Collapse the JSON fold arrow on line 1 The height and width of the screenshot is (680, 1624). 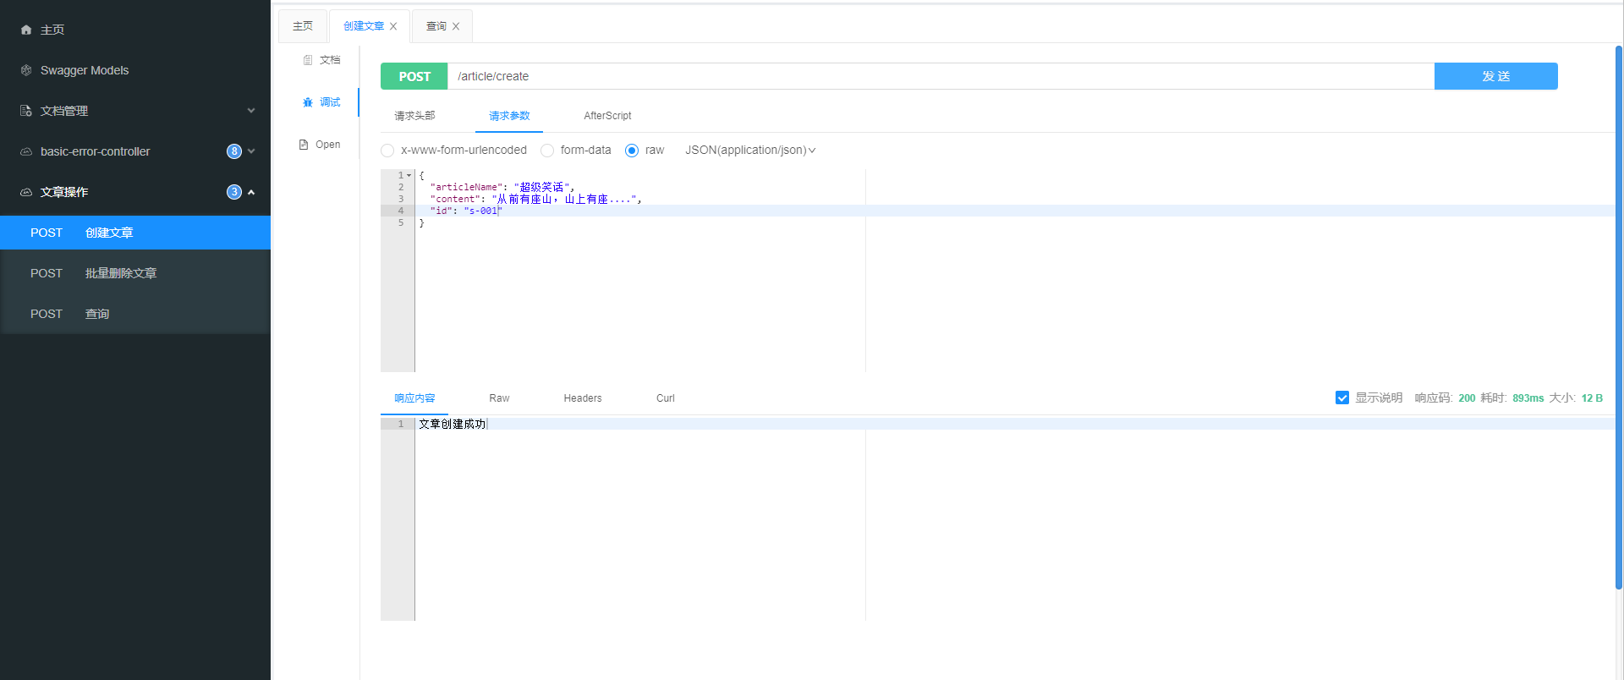(x=409, y=175)
